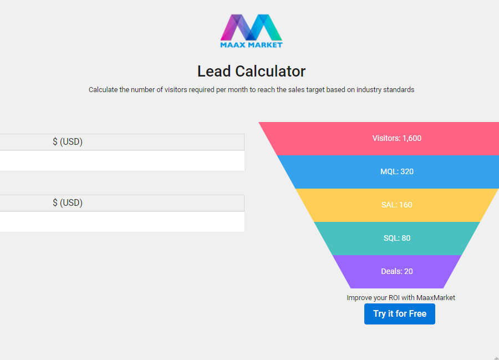The height and width of the screenshot is (360, 499).
Task: Click the upper $ (USD) currency label
Action: [x=68, y=142]
